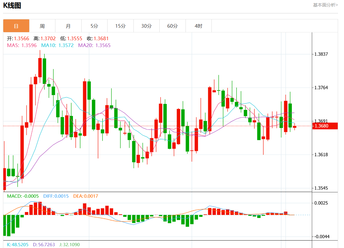Click the DIFF: 0.0015 value
The width and height of the screenshot is (344, 248).
tap(56, 196)
